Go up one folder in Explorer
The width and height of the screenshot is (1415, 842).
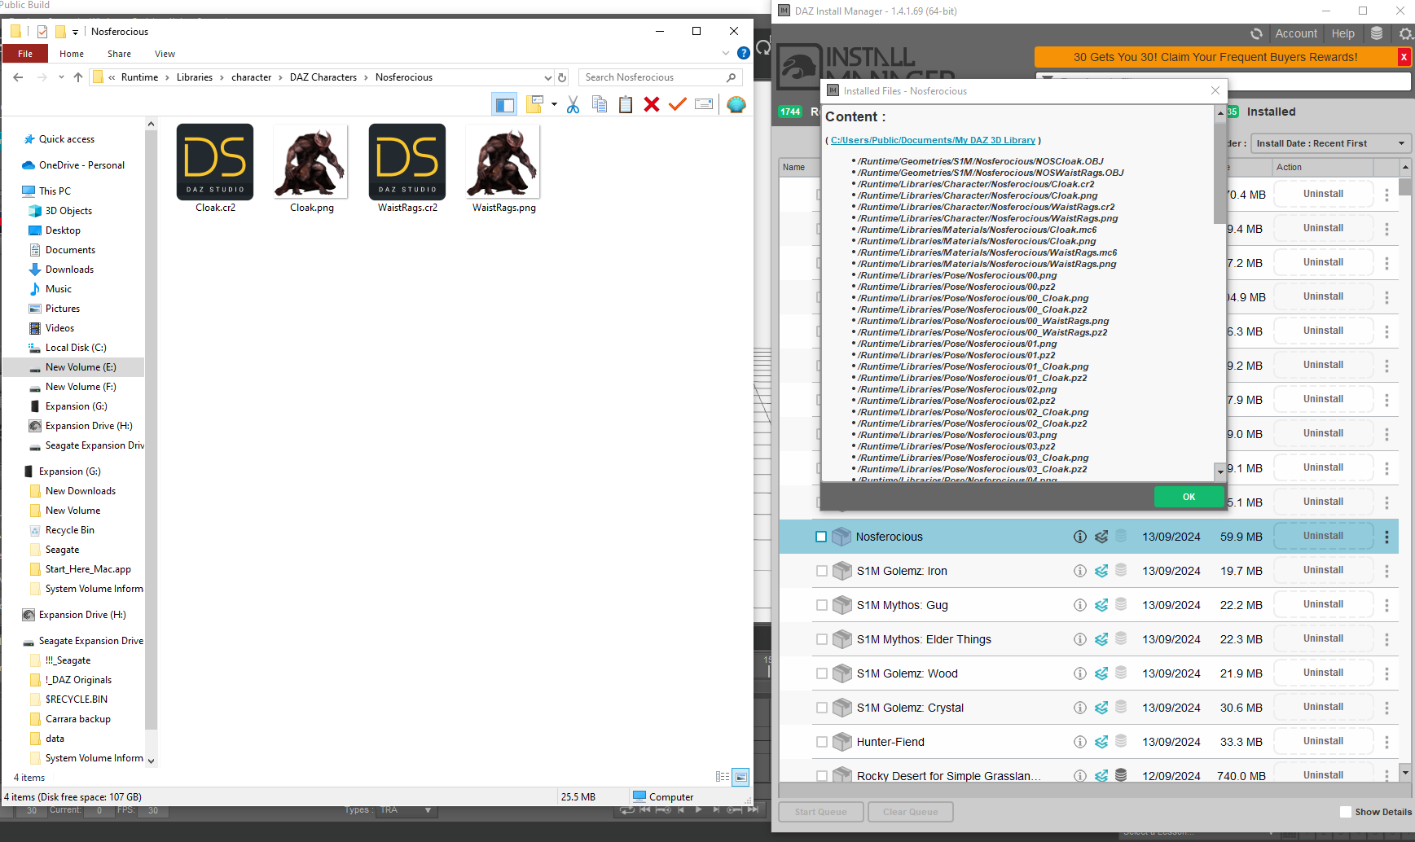coord(78,77)
